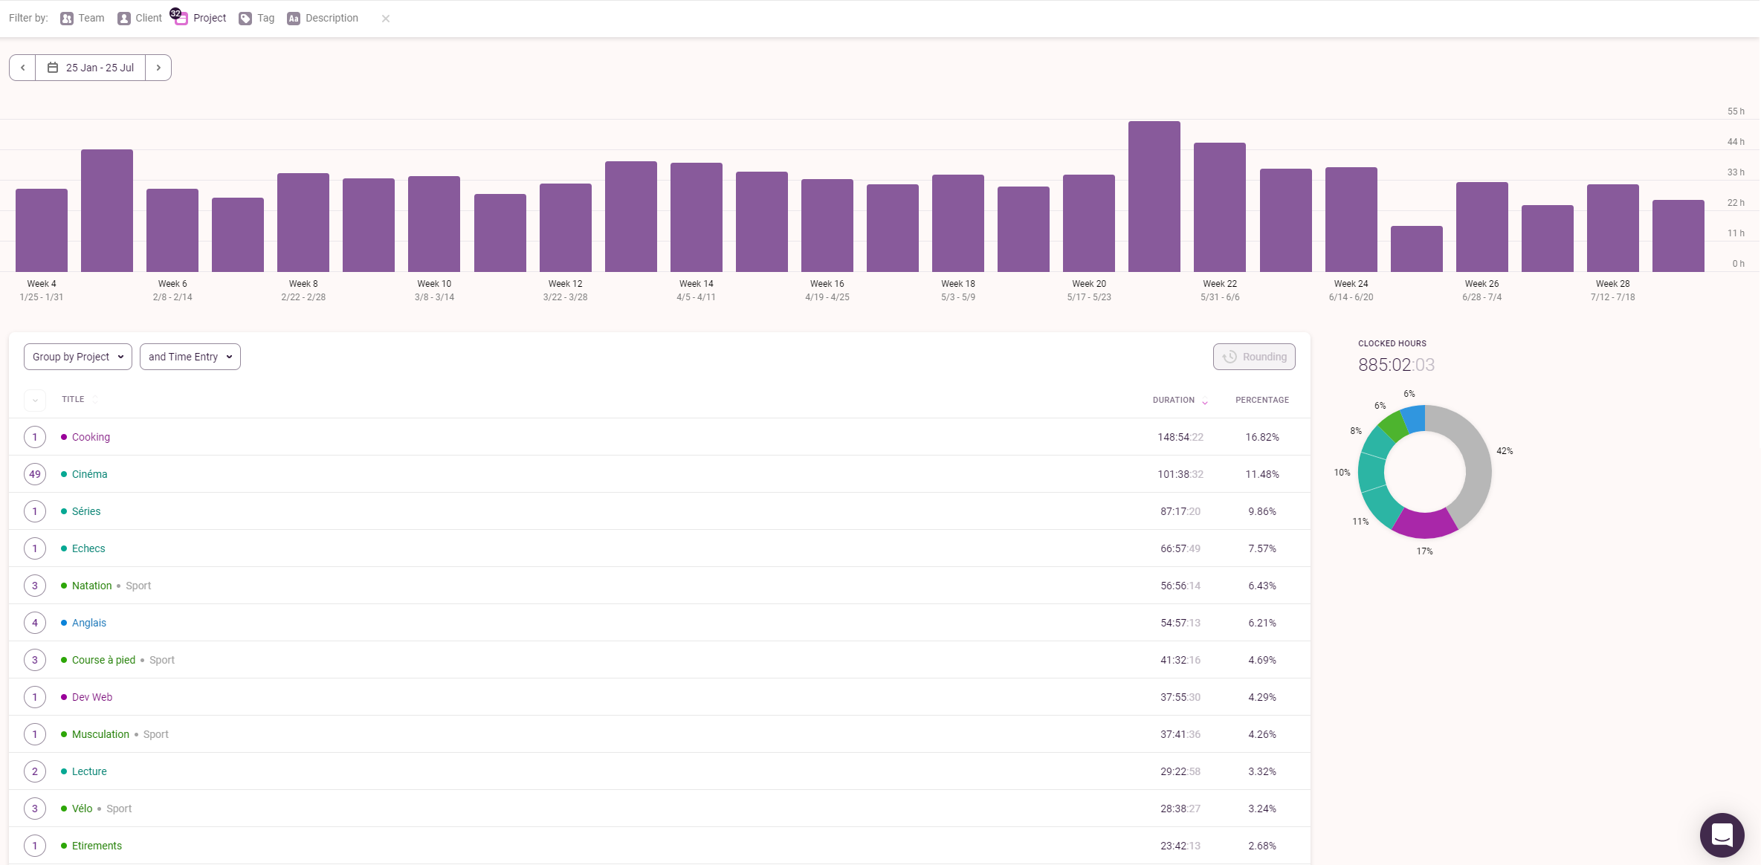Click the calendar icon in date range

coord(53,68)
